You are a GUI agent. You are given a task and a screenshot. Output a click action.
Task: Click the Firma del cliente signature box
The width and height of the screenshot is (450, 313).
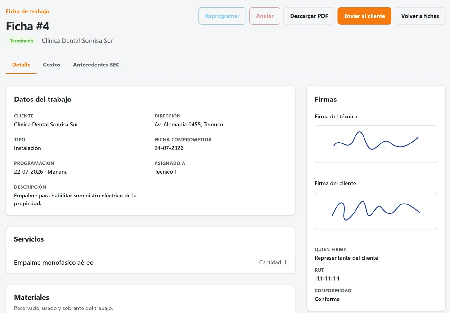[x=376, y=211]
